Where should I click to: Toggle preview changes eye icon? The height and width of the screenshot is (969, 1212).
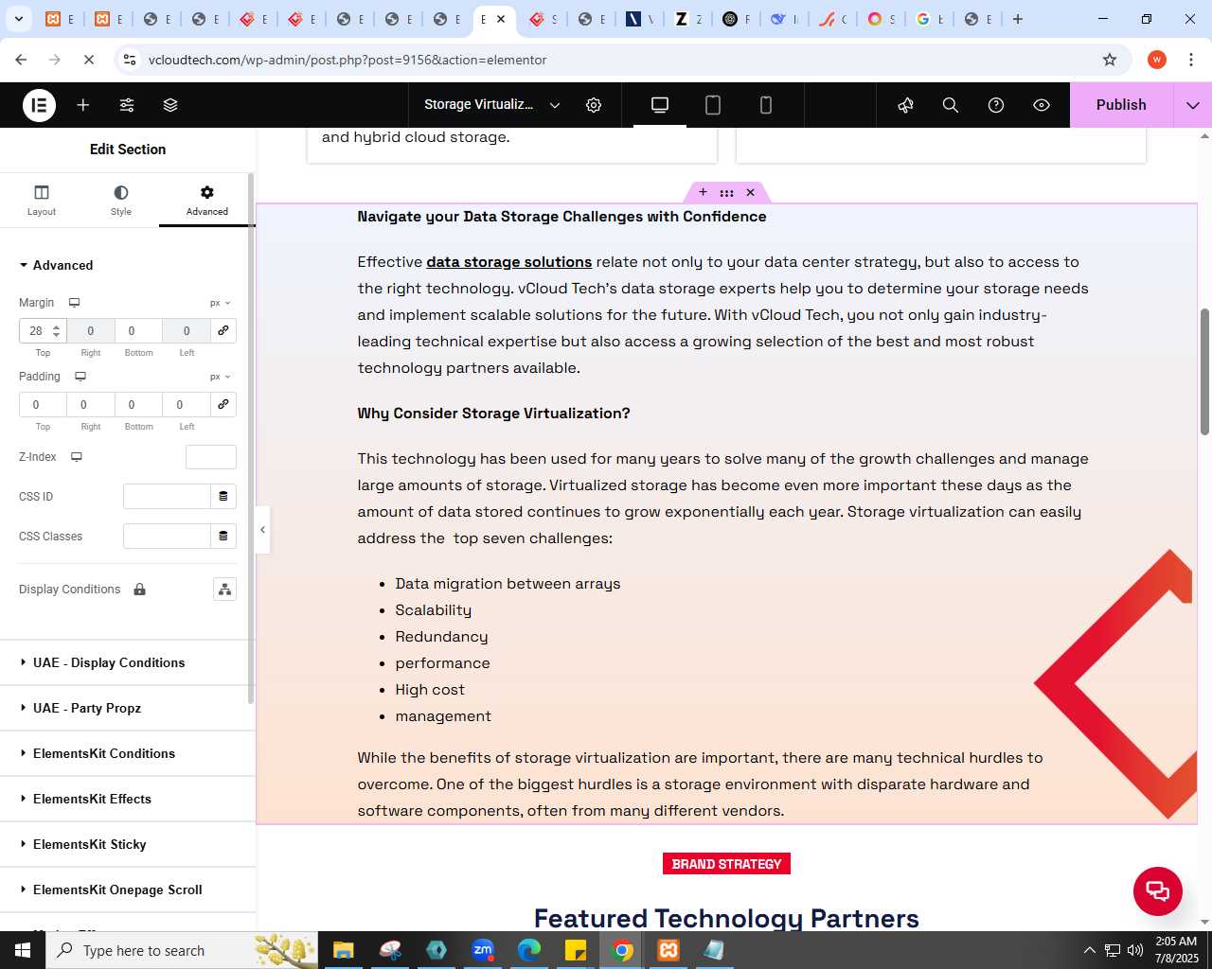point(1042,105)
